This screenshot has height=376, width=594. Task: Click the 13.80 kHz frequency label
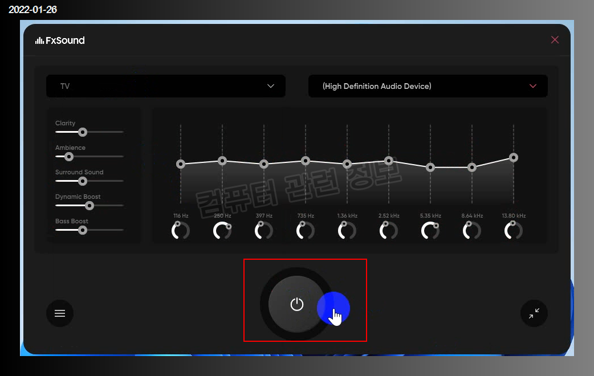pyautogui.click(x=514, y=216)
